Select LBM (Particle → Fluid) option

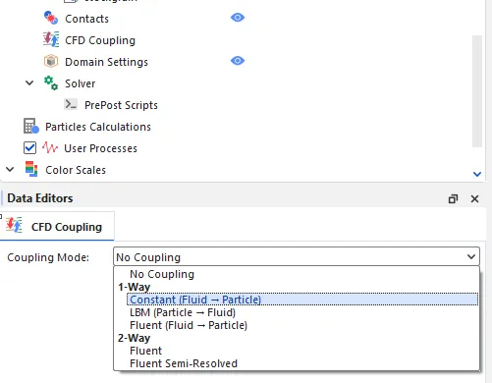183,312
